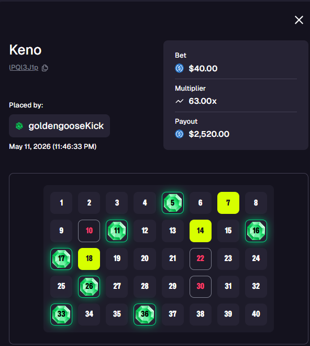The image size is (310, 346).
Task: Open goldengooseKick's profile
Action: click(59, 126)
